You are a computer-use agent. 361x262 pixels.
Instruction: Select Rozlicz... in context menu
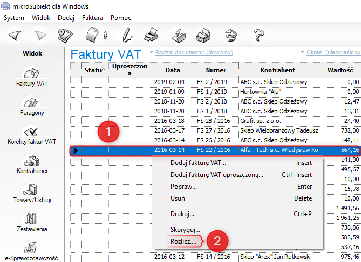coord(237,242)
